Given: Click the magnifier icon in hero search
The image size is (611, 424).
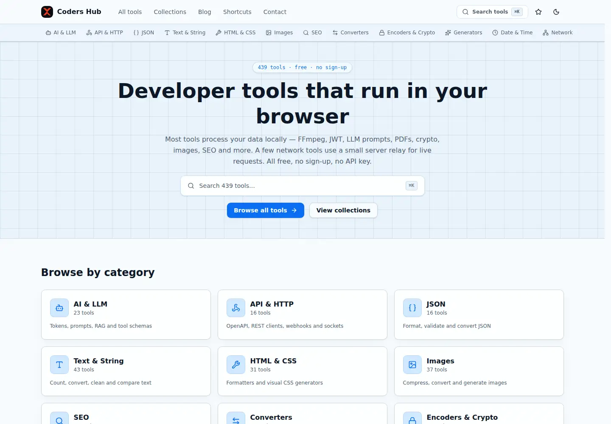Looking at the screenshot, I should point(191,186).
